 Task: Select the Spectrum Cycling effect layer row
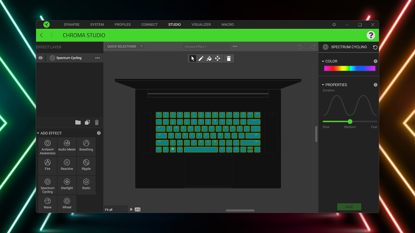click(x=70, y=58)
